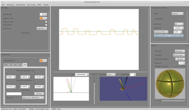Select the IOR tab
189x110 pixels.
point(25,65)
